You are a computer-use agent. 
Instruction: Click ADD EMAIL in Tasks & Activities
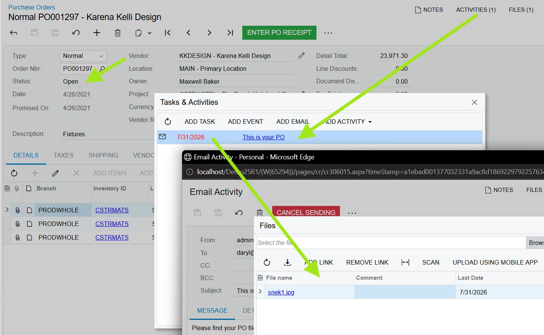(x=293, y=122)
